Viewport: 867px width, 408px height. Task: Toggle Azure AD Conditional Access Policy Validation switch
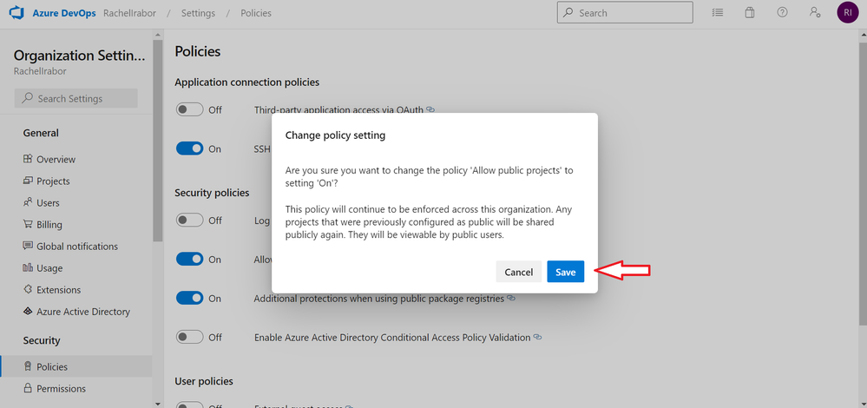pos(190,337)
